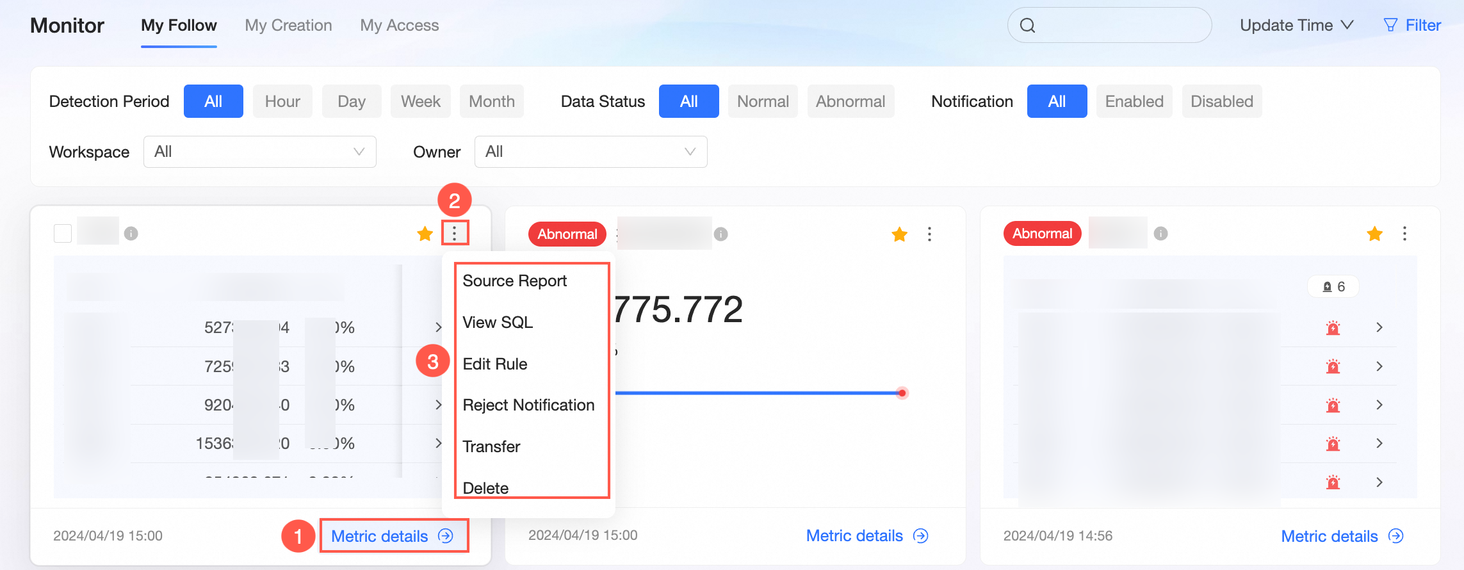
Task: Expand first alarm row chevron in third card
Action: [x=1379, y=327]
